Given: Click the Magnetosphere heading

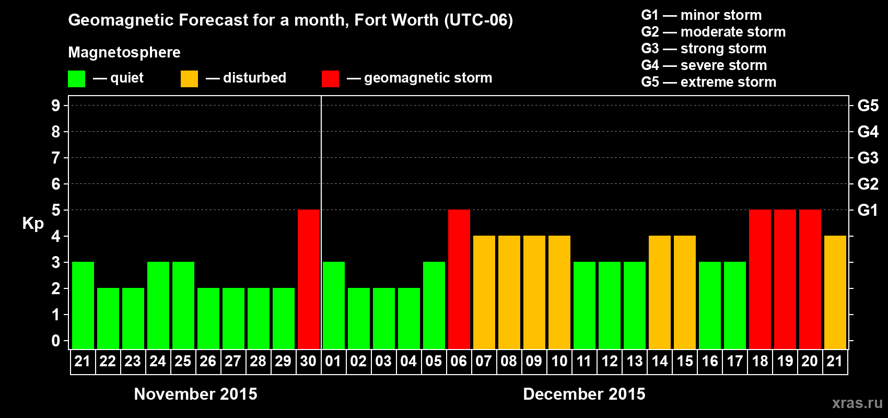Looking at the screenshot, I should [x=124, y=52].
